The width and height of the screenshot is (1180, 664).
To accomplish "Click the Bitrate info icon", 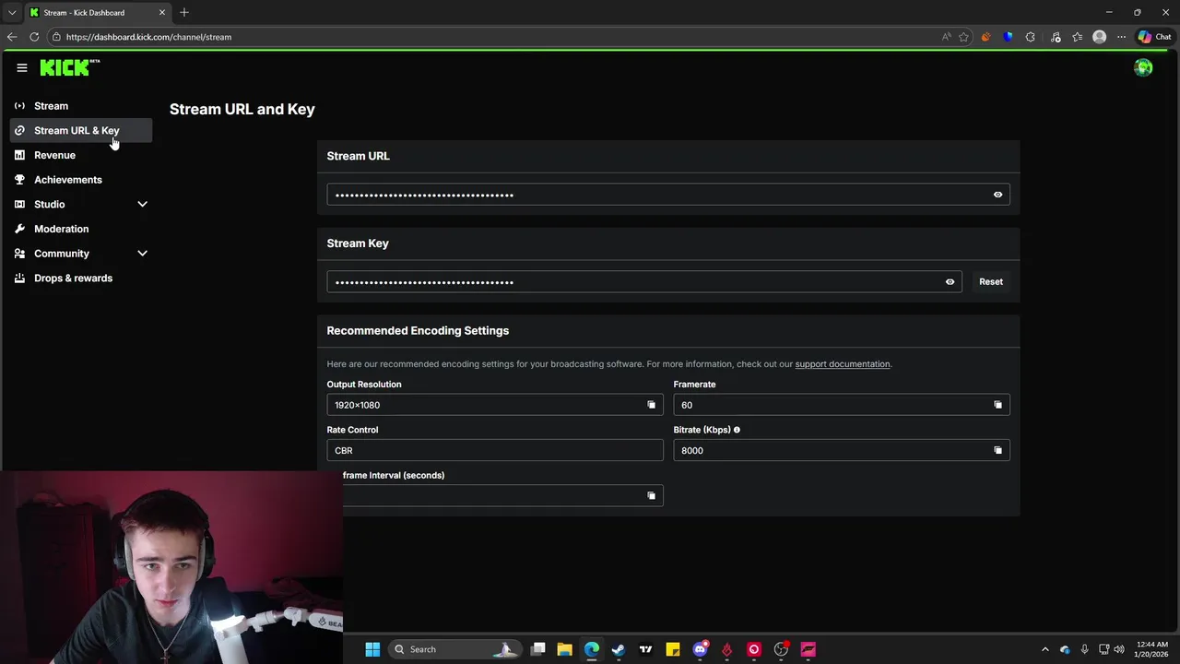I will click(737, 430).
